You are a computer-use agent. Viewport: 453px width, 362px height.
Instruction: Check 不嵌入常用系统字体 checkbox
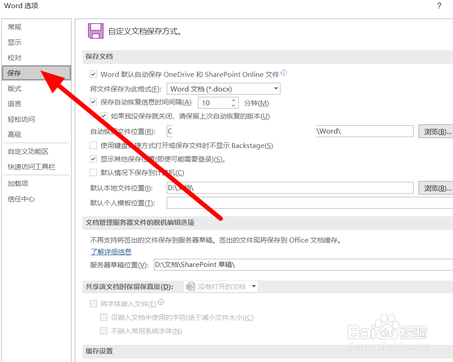click(104, 330)
